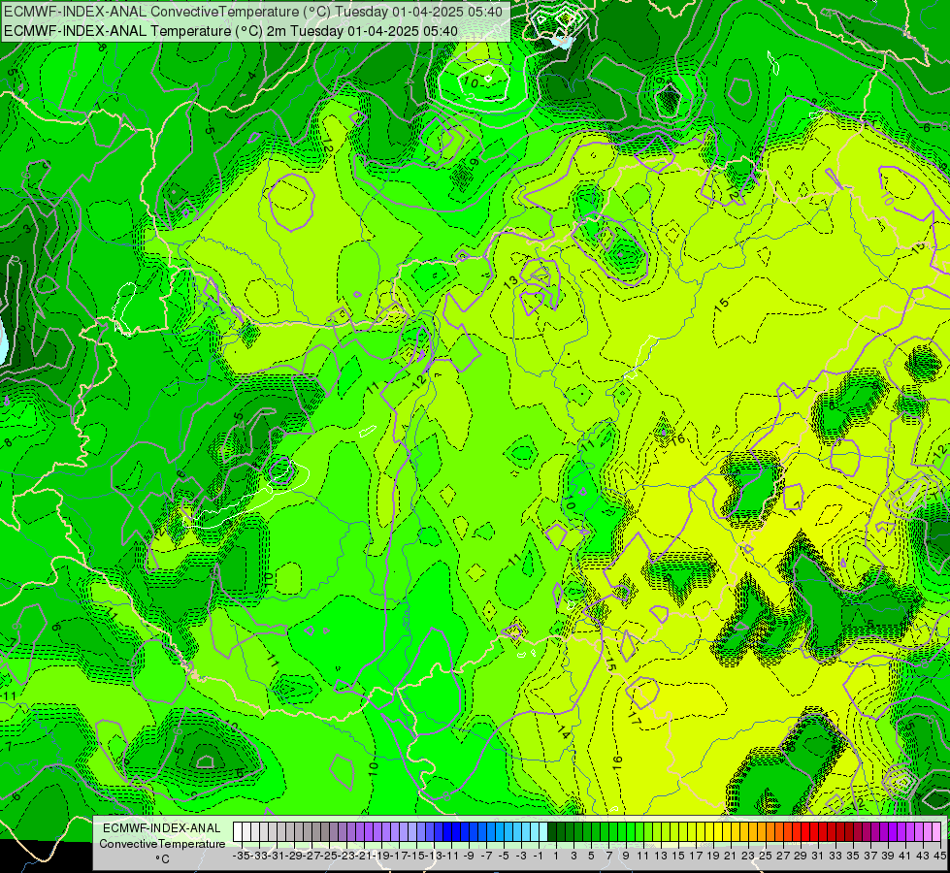
Task: Click legend scale label 35
Action: 853,856
